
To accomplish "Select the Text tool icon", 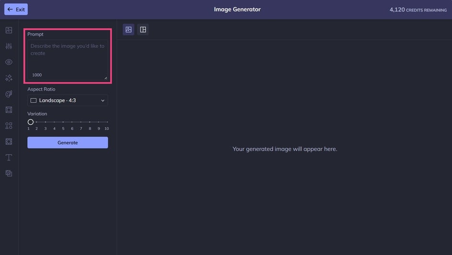I will click(x=9, y=158).
